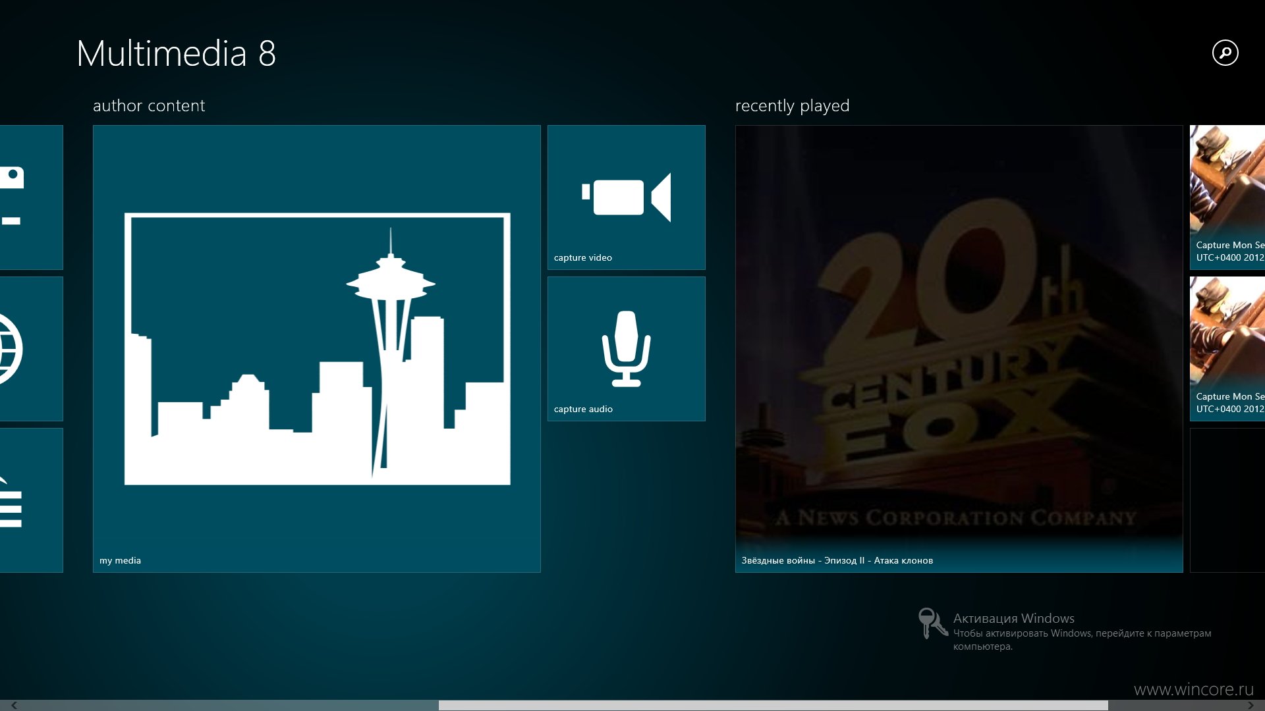1265x711 pixels.
Task: Click the my media label
Action: (x=120, y=560)
